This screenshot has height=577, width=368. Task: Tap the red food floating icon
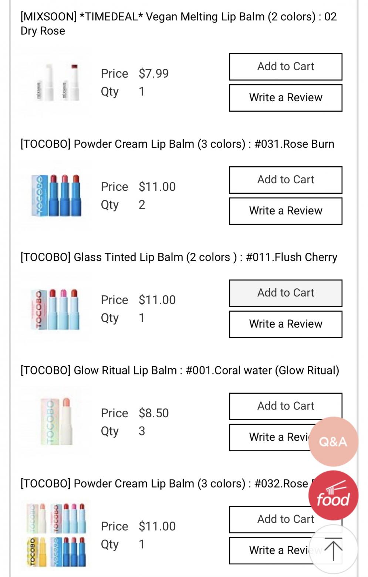(x=333, y=496)
